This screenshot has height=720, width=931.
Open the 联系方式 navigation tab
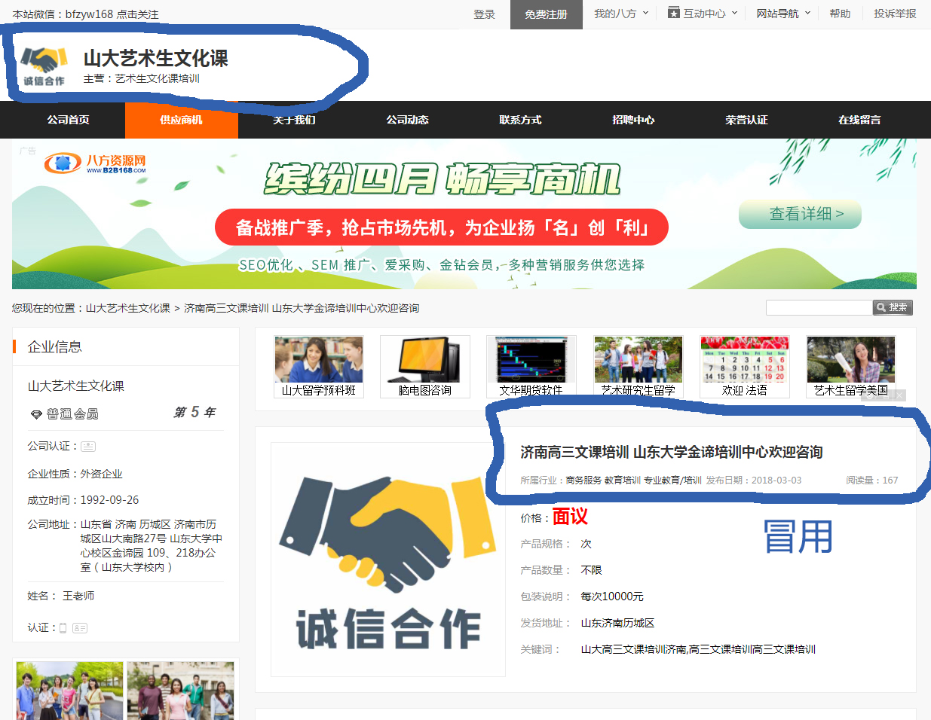tap(521, 120)
